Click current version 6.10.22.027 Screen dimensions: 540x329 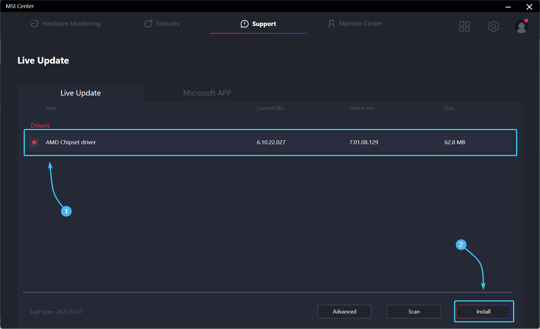tap(271, 142)
